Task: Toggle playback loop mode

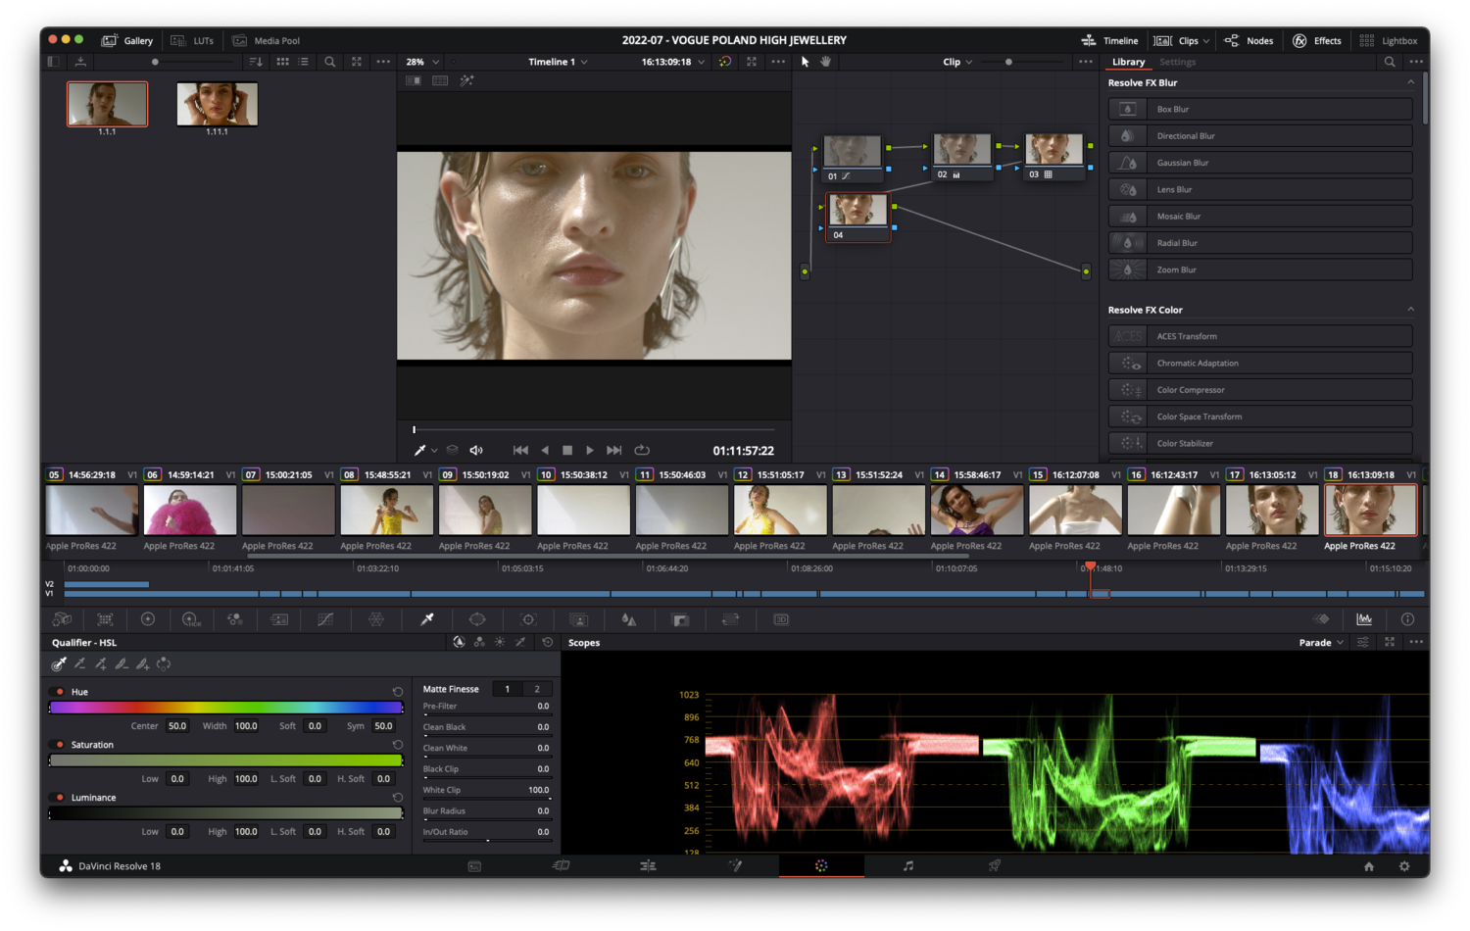Action: point(642,451)
